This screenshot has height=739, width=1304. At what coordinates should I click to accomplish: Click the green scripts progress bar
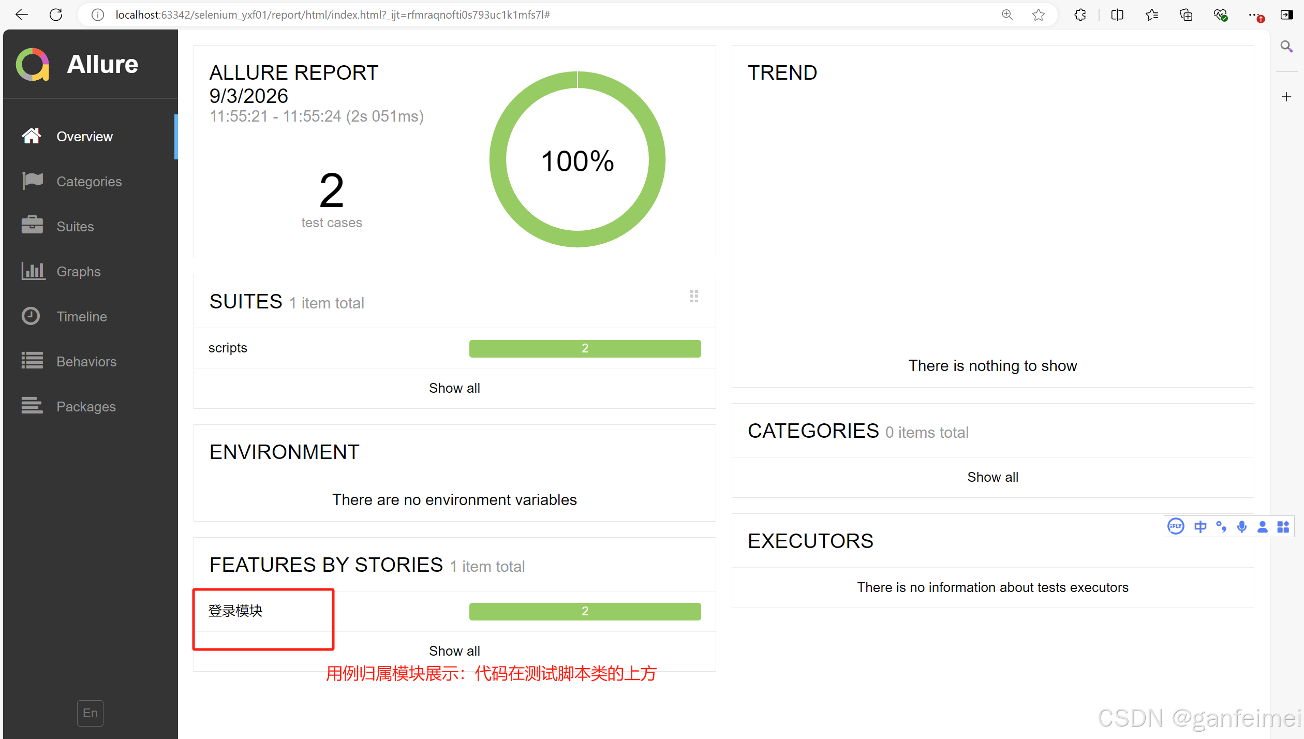pos(585,348)
